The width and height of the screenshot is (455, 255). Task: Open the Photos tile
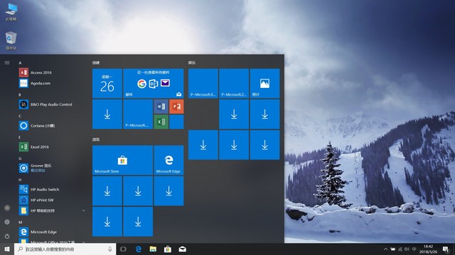tap(264, 84)
